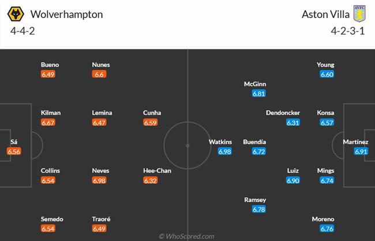The image size is (375, 241).
Task: Open McGinn's 6.81 rating badge
Action: click(259, 93)
